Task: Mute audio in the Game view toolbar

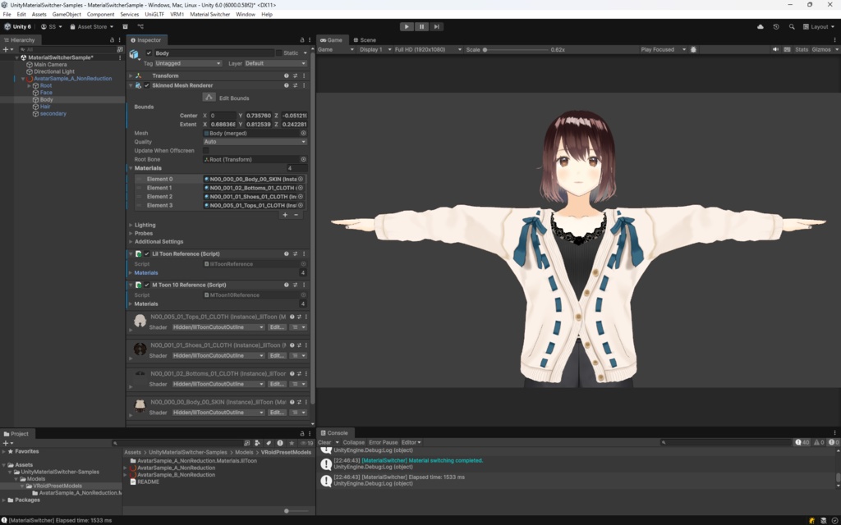Action: tap(774, 49)
